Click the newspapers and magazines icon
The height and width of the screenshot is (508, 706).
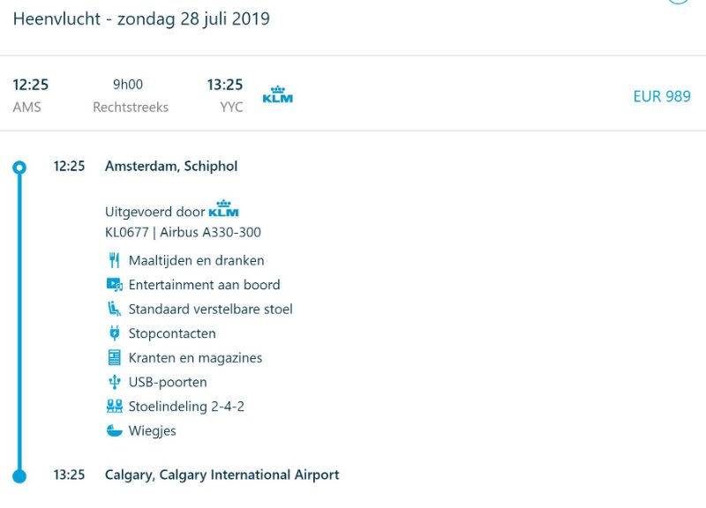point(114,358)
